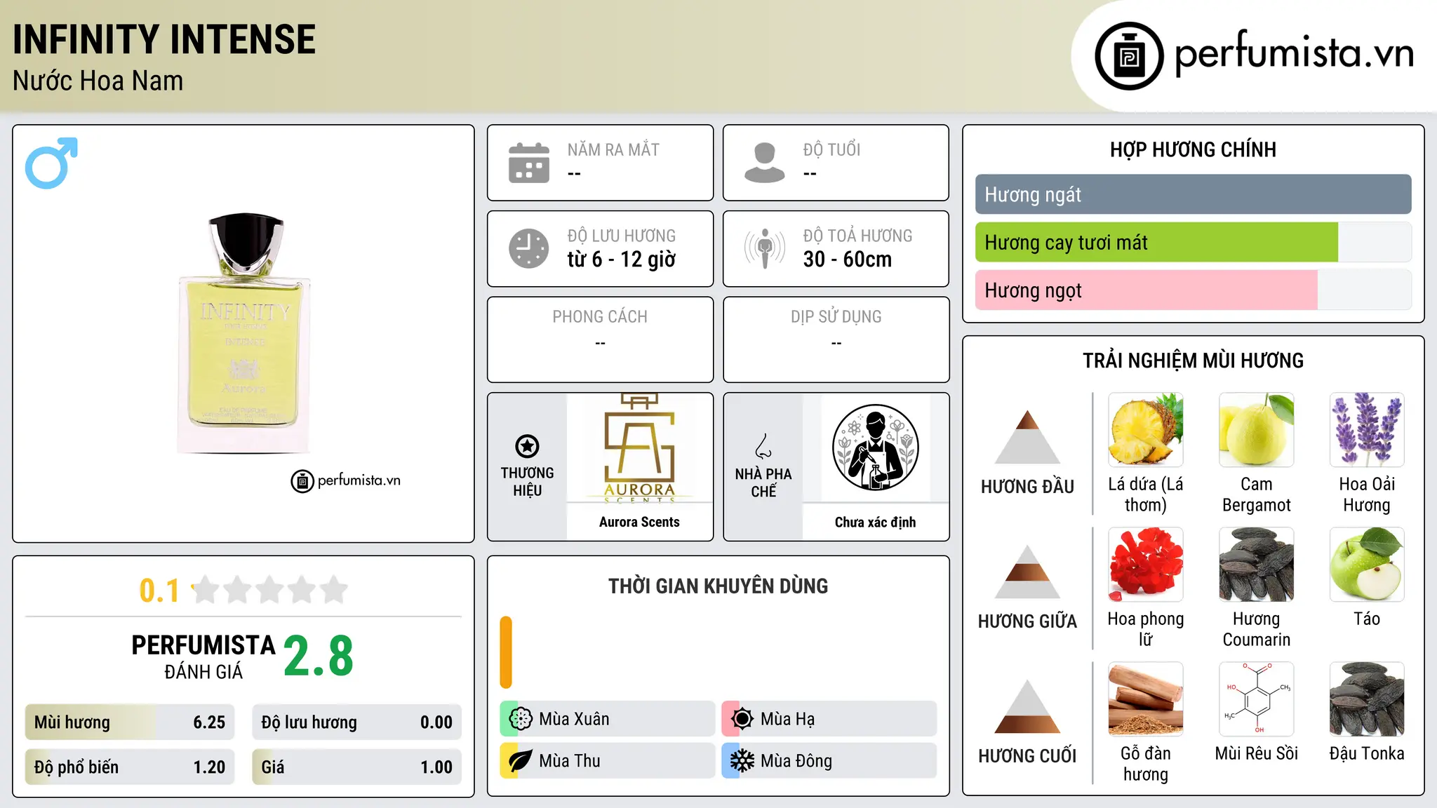Image resolution: width=1437 pixels, height=808 pixels.
Task: Click the Mùa Thu leaf icon
Action: [x=521, y=761]
